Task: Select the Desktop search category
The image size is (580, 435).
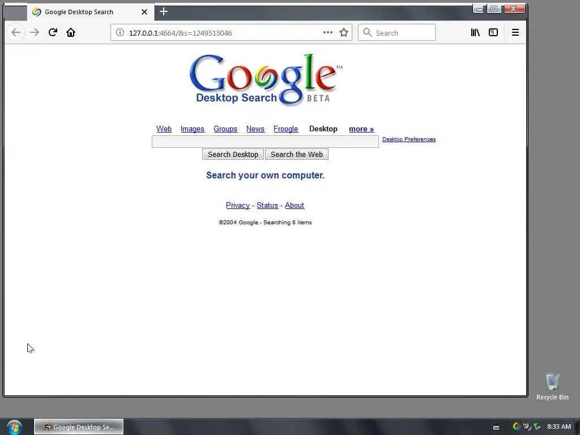Action: (323, 129)
